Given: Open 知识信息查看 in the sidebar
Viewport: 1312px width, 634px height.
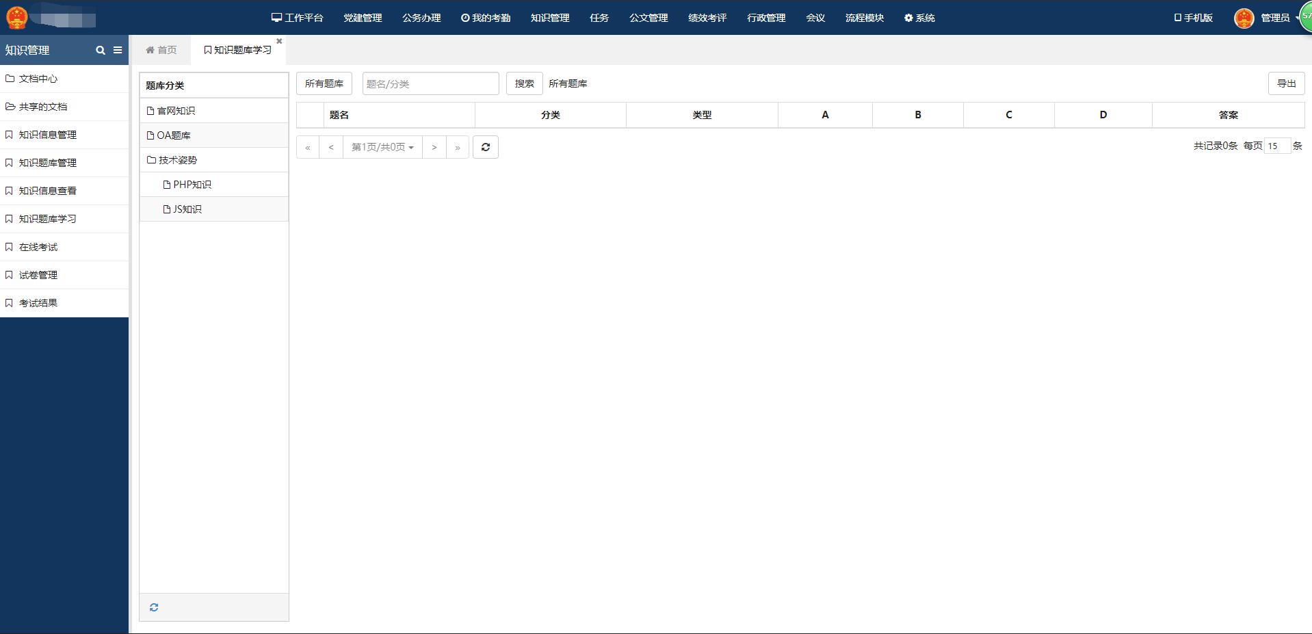Looking at the screenshot, I should click(x=64, y=191).
